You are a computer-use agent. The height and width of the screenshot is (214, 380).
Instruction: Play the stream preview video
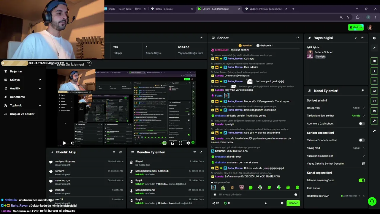pos(64,143)
